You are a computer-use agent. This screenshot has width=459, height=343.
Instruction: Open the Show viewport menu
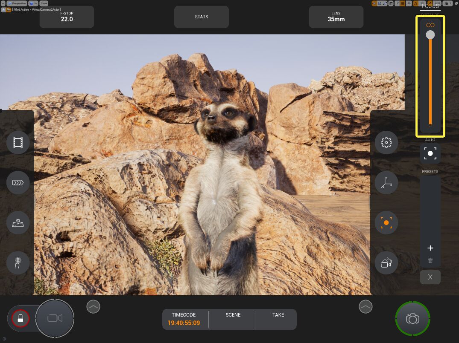coord(44,3)
